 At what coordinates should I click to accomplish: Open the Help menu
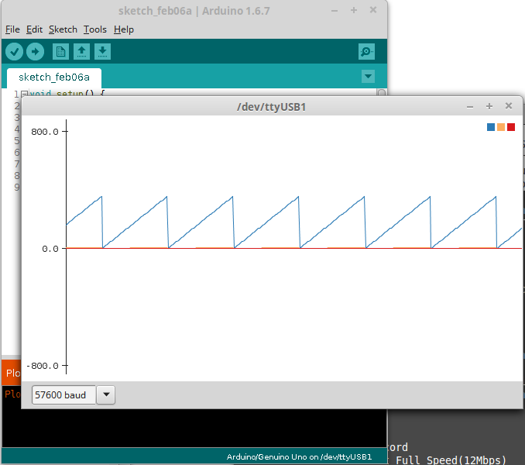tap(124, 29)
